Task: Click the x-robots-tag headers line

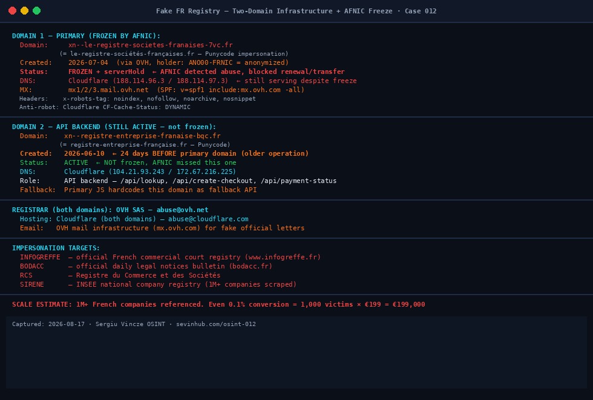Action: pyautogui.click(x=138, y=98)
